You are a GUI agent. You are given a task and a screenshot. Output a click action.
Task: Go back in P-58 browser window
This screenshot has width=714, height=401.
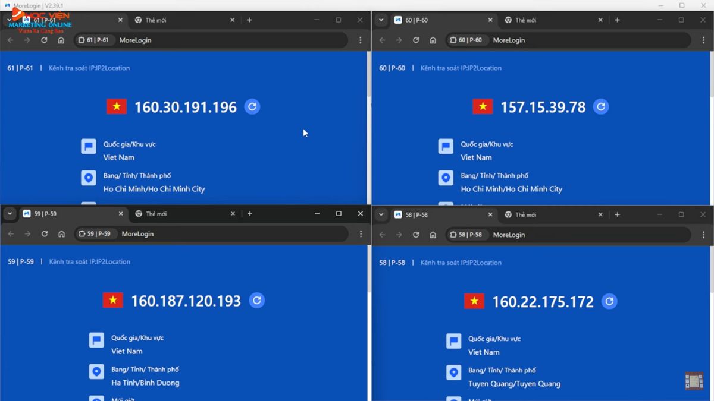(382, 235)
